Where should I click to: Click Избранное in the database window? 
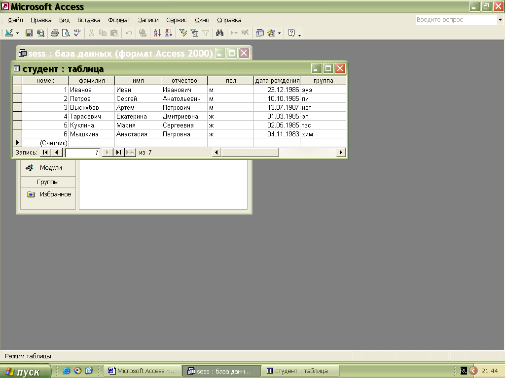click(48, 194)
